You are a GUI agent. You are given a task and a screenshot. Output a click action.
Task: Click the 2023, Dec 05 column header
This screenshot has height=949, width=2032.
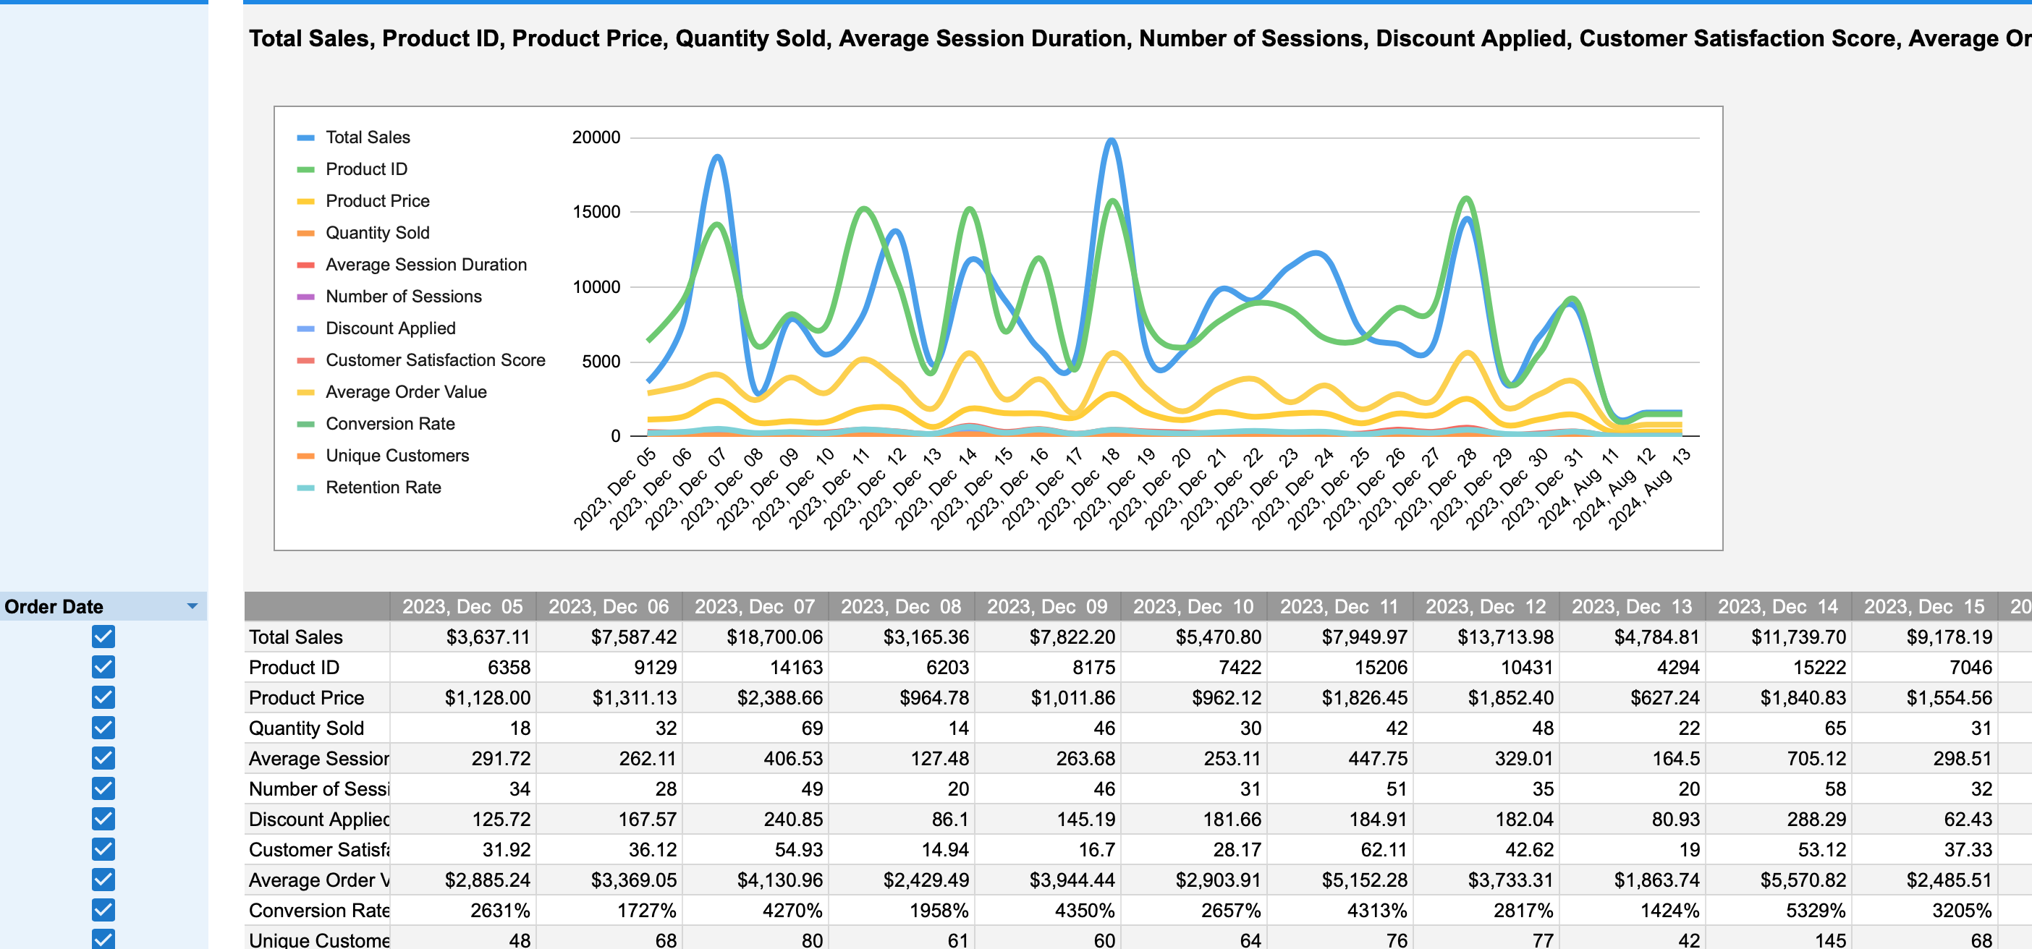[463, 606]
